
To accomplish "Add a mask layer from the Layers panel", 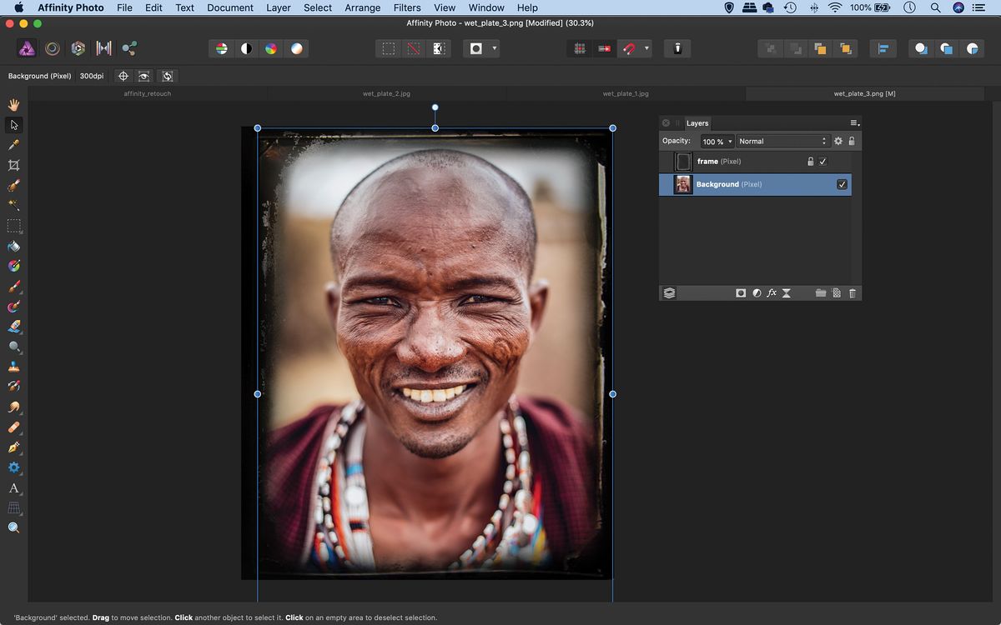I will (x=740, y=292).
